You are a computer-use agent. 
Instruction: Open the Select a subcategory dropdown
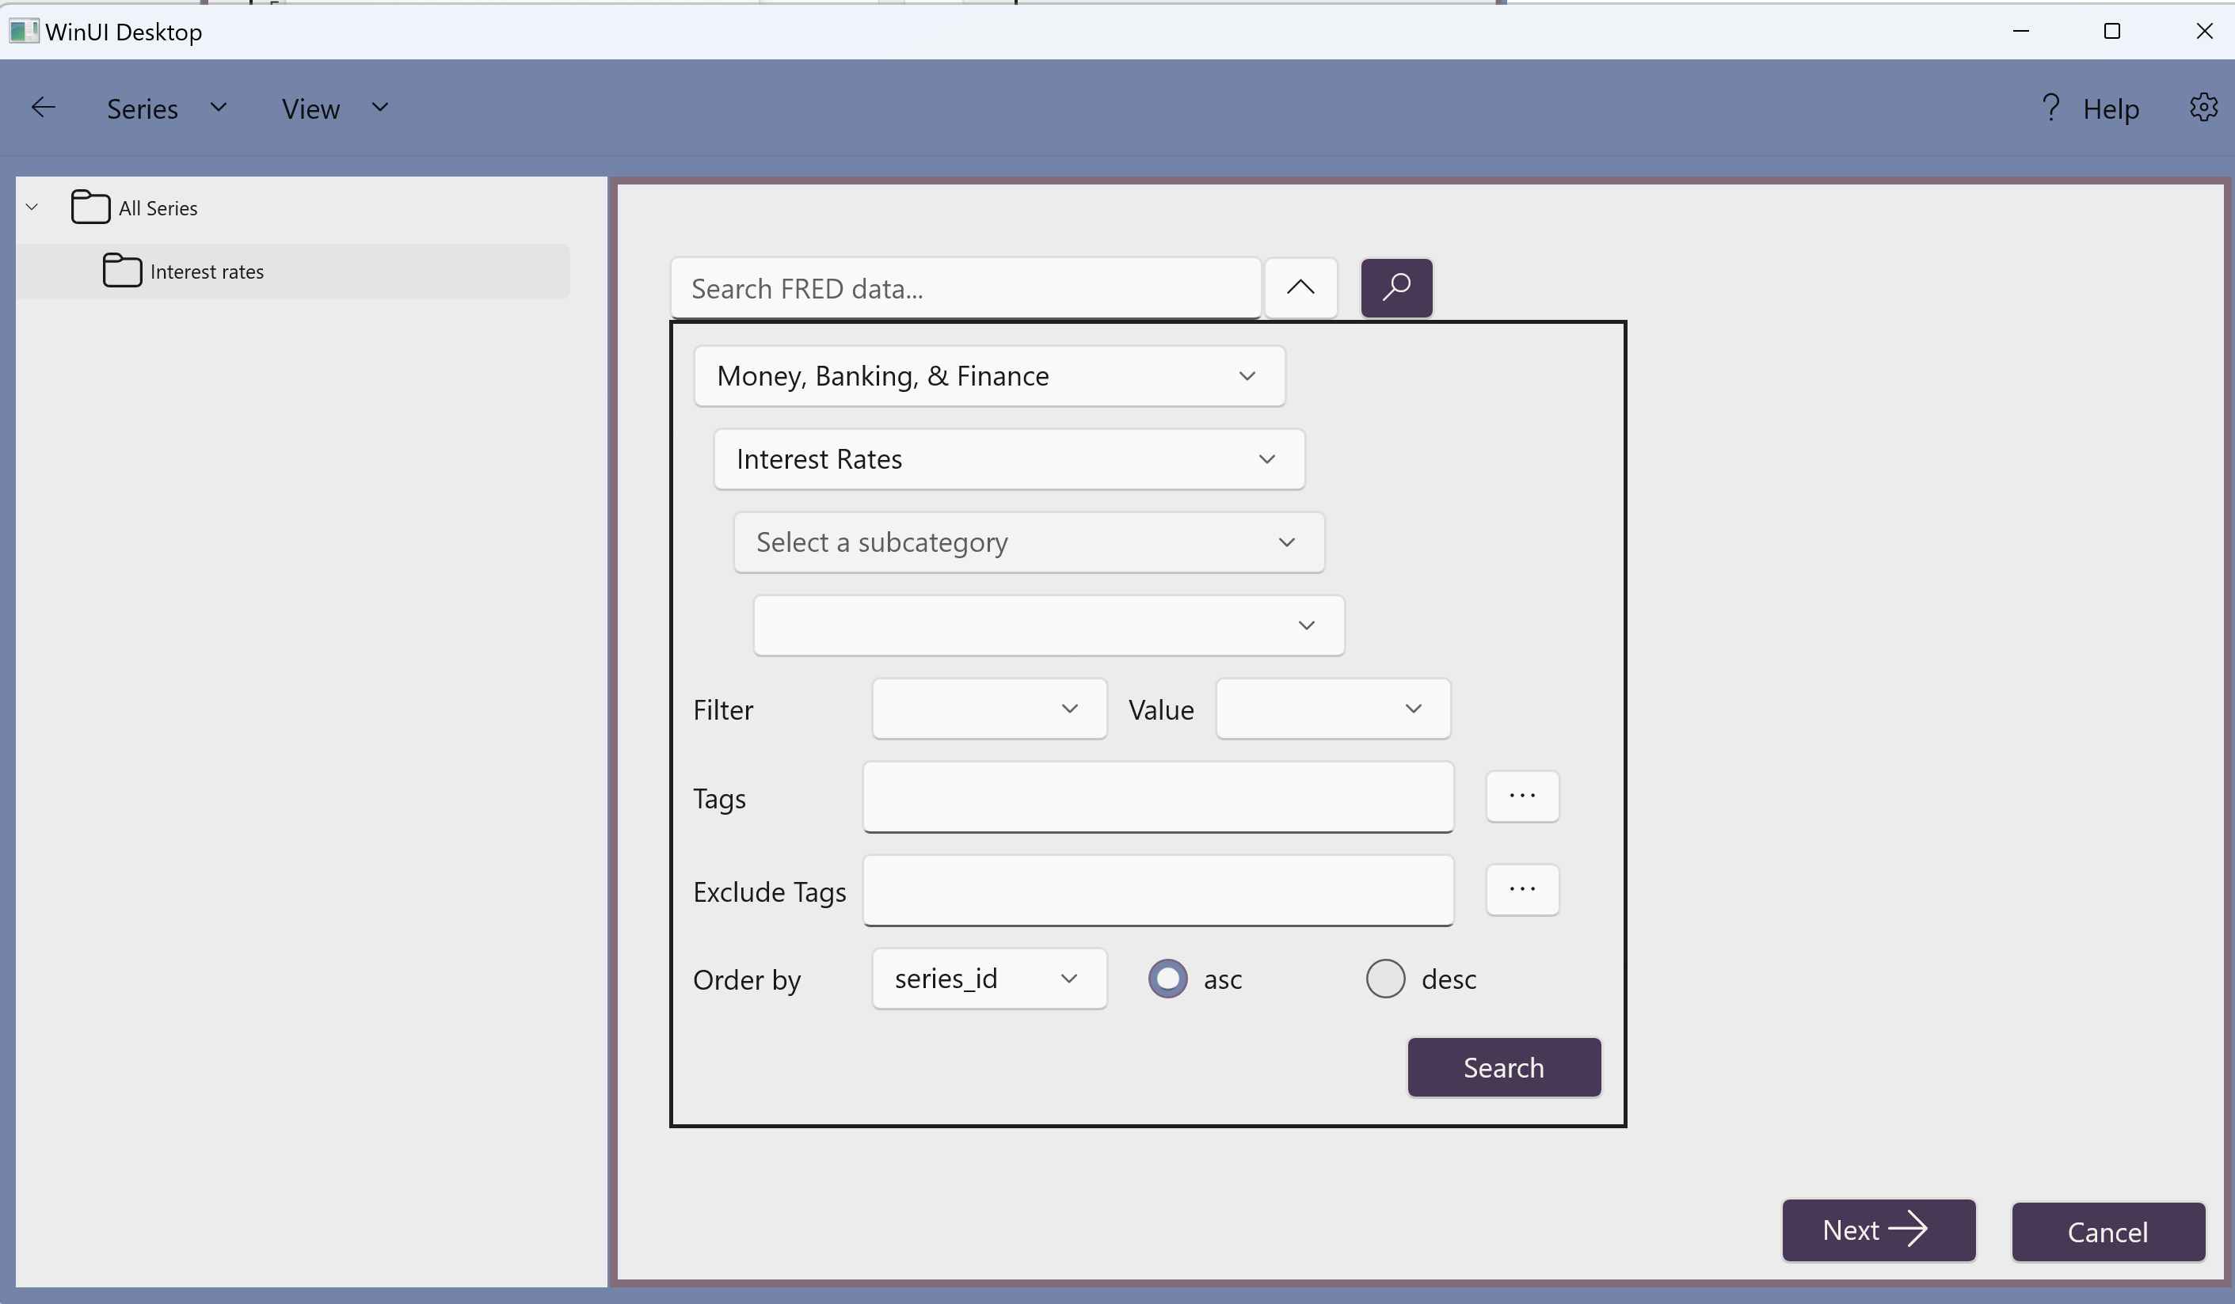[1028, 542]
